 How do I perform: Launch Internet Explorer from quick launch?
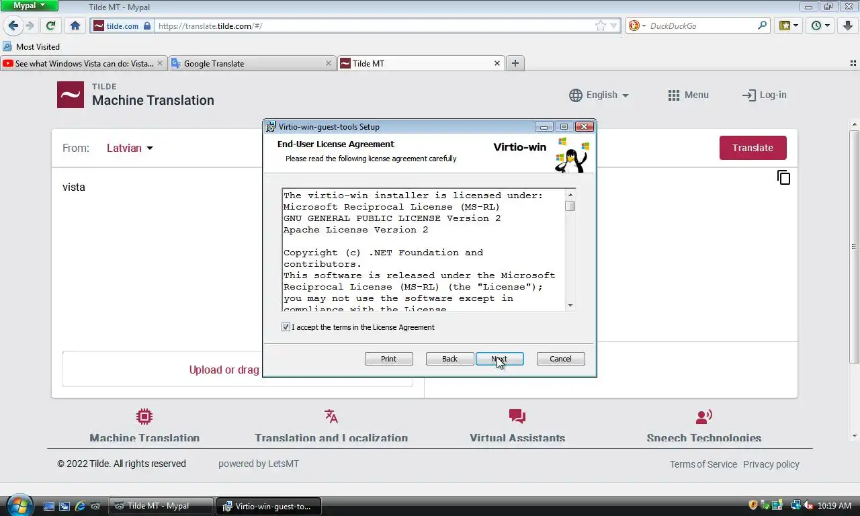point(80,506)
